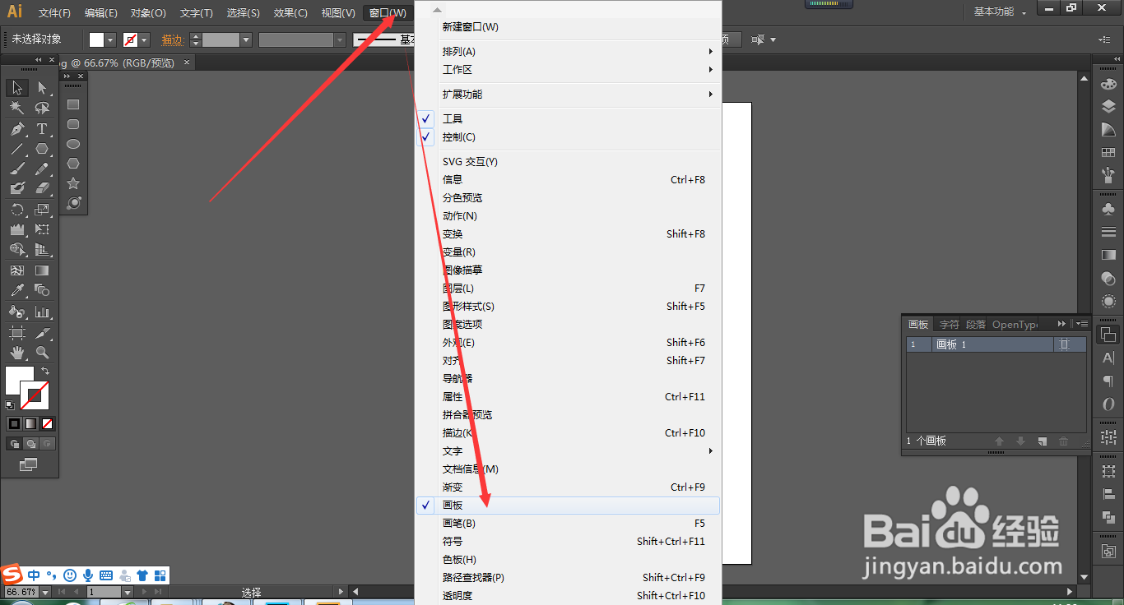Select the Pen tool
Image resolution: width=1124 pixels, height=605 pixels.
17,129
